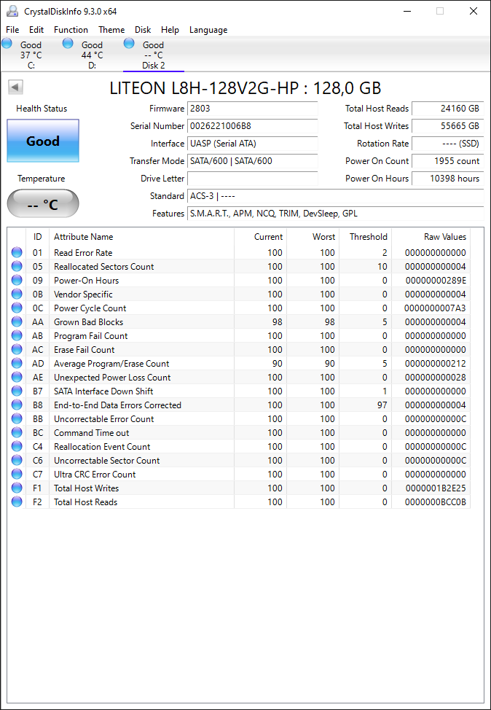Click status orb for End-to-End Data Errors Corrected
Image resolution: width=491 pixels, height=710 pixels.
coord(17,405)
